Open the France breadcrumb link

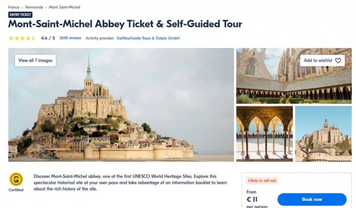point(14,8)
